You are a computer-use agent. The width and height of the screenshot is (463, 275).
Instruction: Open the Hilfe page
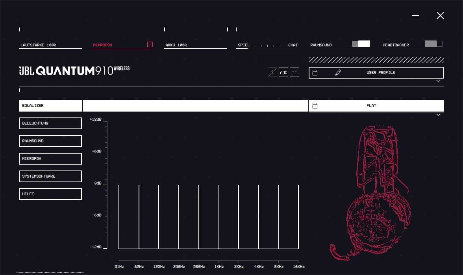click(50, 194)
